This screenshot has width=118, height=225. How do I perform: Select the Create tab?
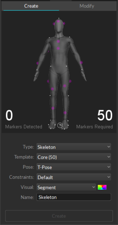tap(31, 6)
